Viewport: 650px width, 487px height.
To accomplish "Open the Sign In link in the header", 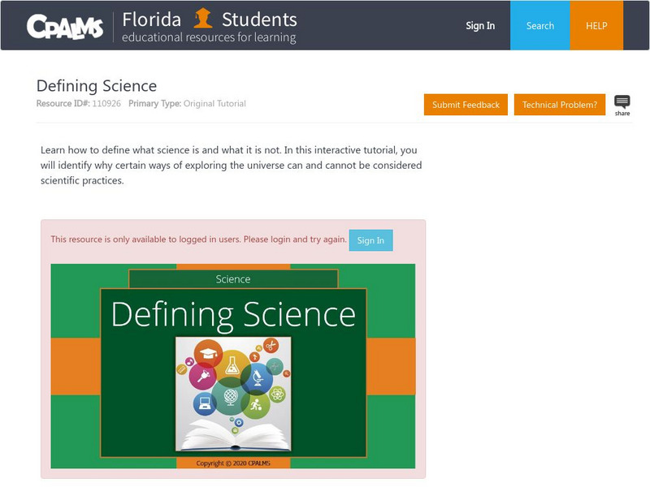I will tap(479, 25).
